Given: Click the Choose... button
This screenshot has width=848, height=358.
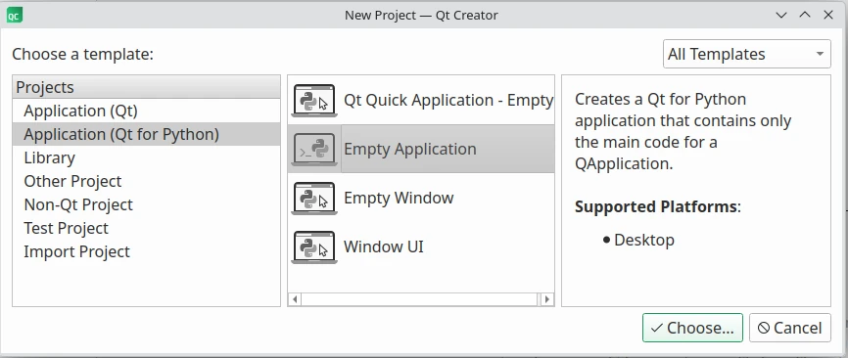Looking at the screenshot, I should point(692,328).
